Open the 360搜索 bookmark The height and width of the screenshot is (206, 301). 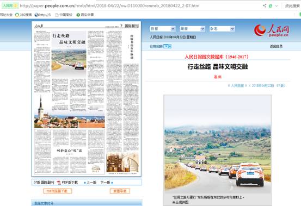23,15
